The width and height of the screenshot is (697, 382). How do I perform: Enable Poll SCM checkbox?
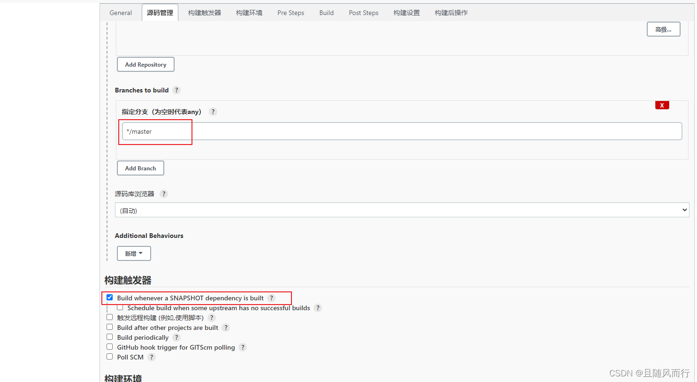click(x=109, y=357)
